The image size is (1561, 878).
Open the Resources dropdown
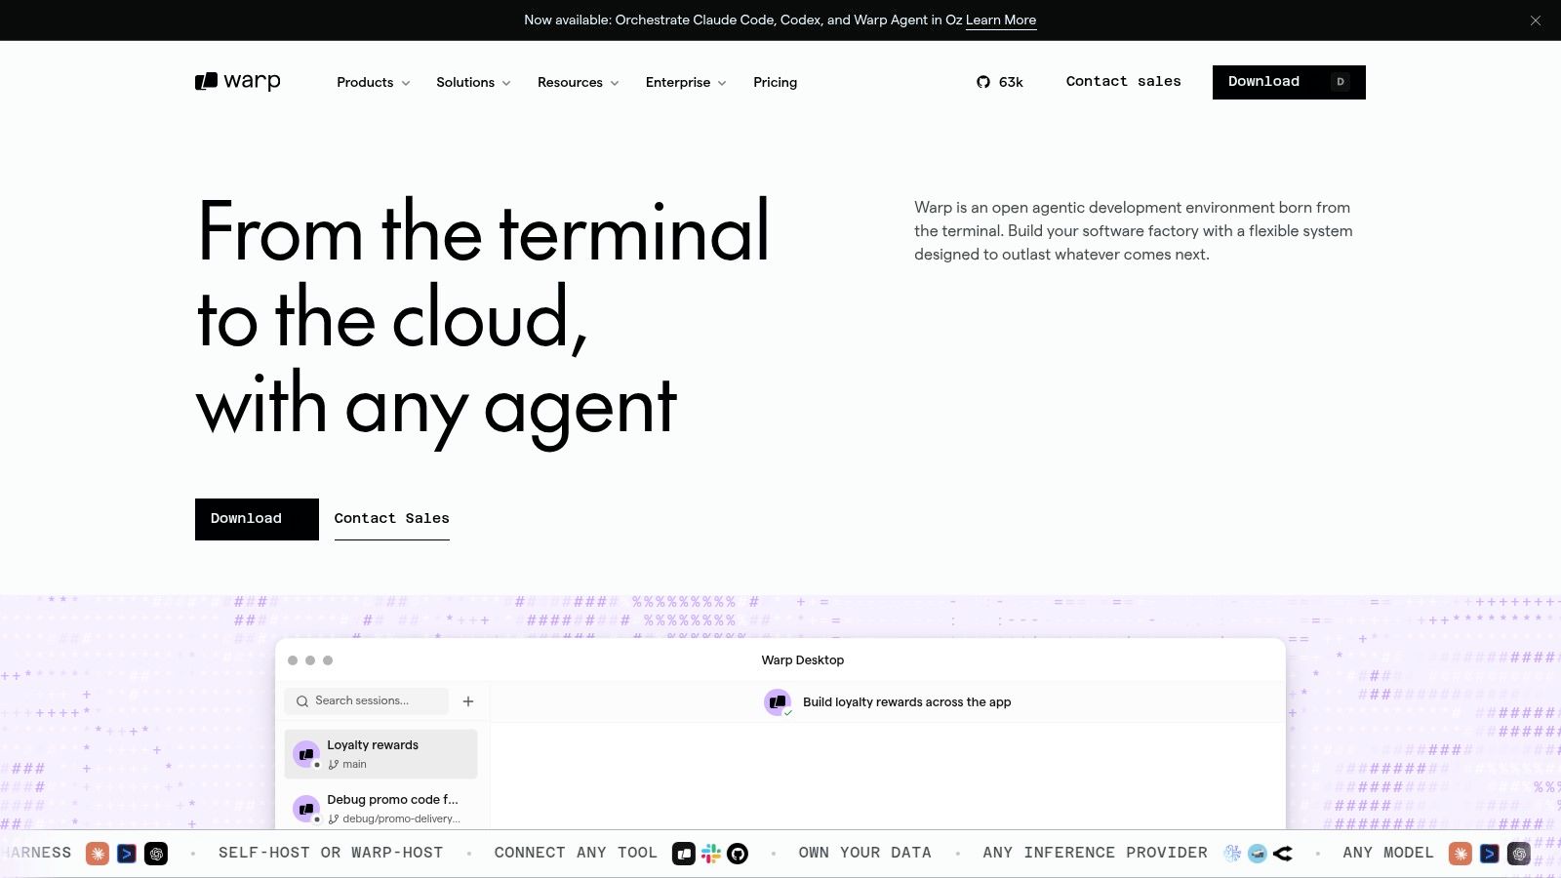point(578,83)
